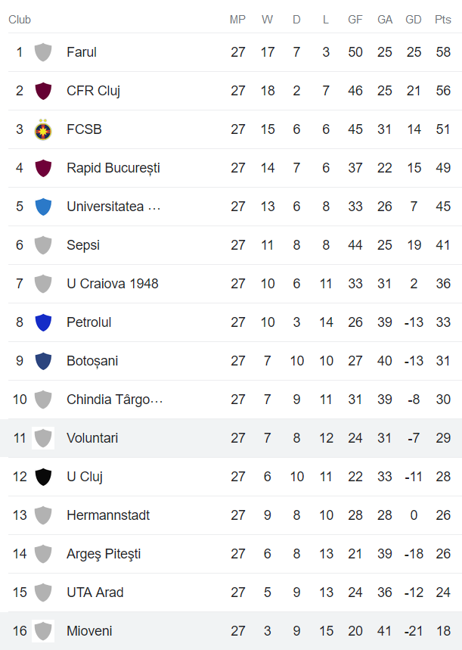462x650 pixels.
Task: Sort by the Pts column header
Action: point(442,20)
